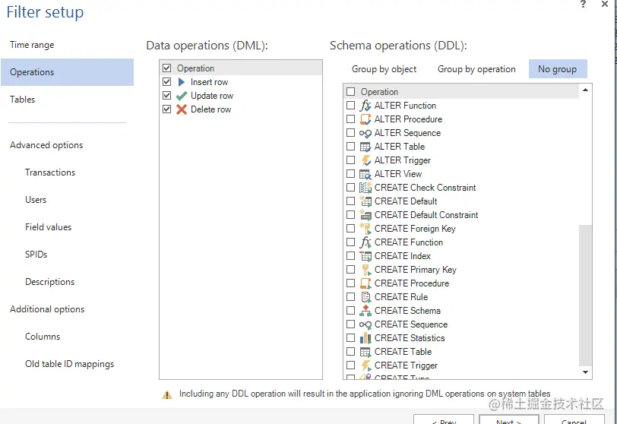Viewport: 617px width, 424px height.
Task: Enable the ALTER Table checkbox
Action: (350, 147)
